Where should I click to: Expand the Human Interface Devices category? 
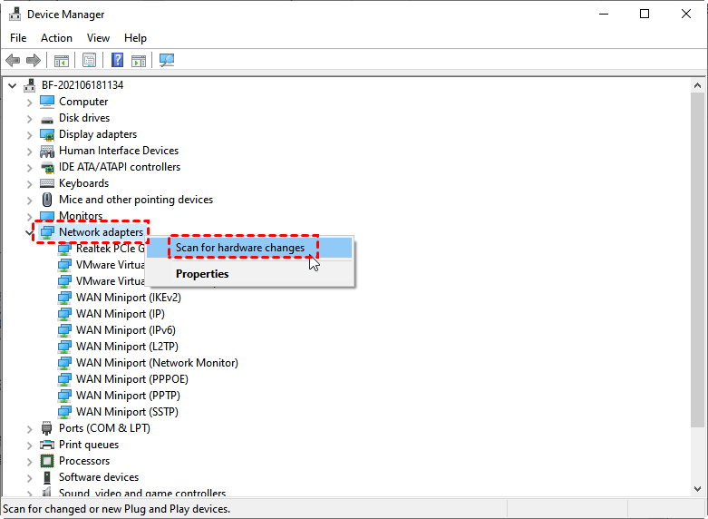pyautogui.click(x=29, y=152)
